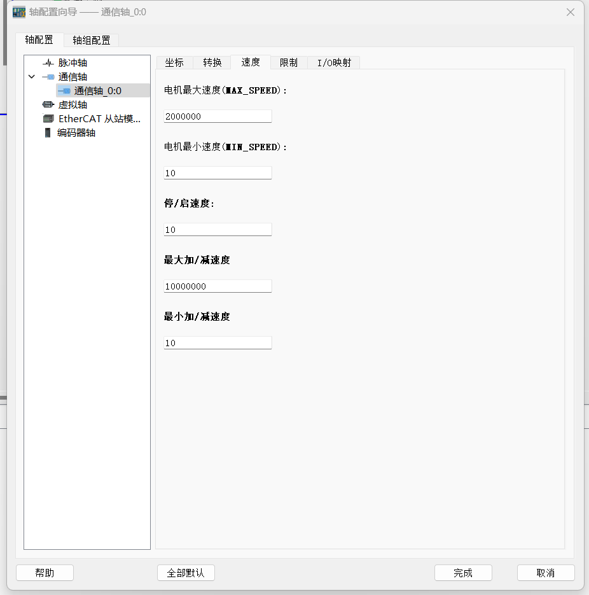The width and height of the screenshot is (589, 595).
Task: Click the 停/启速度 label
Action: 189,204
